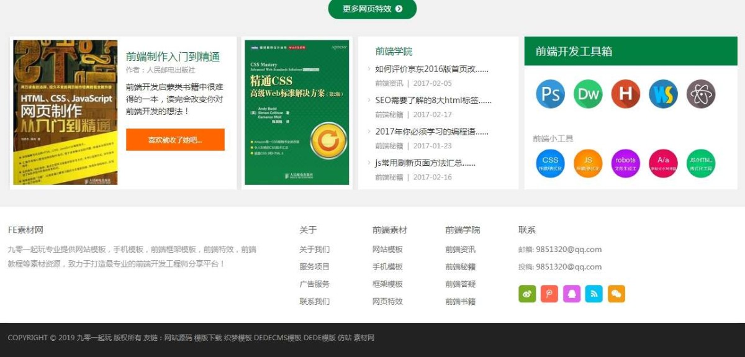Image resolution: width=745 pixels, height=357 pixels.
Task: Open the Photoshop (Ps) tool icon
Action: point(550,94)
